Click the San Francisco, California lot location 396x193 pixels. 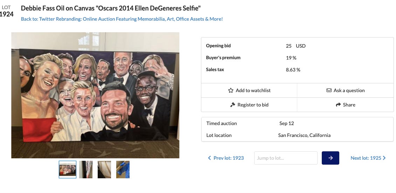coord(304,135)
